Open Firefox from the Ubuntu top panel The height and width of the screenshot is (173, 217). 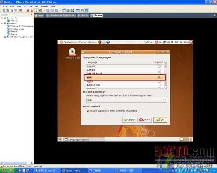click(x=100, y=42)
